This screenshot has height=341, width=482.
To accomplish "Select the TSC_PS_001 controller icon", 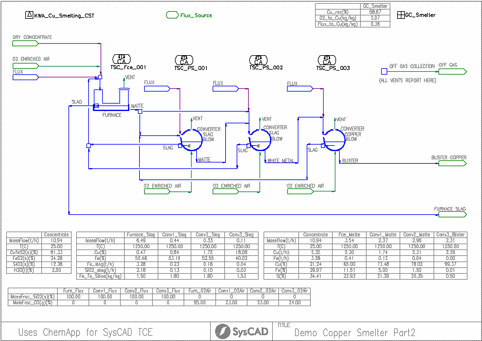I will coord(184,60).
